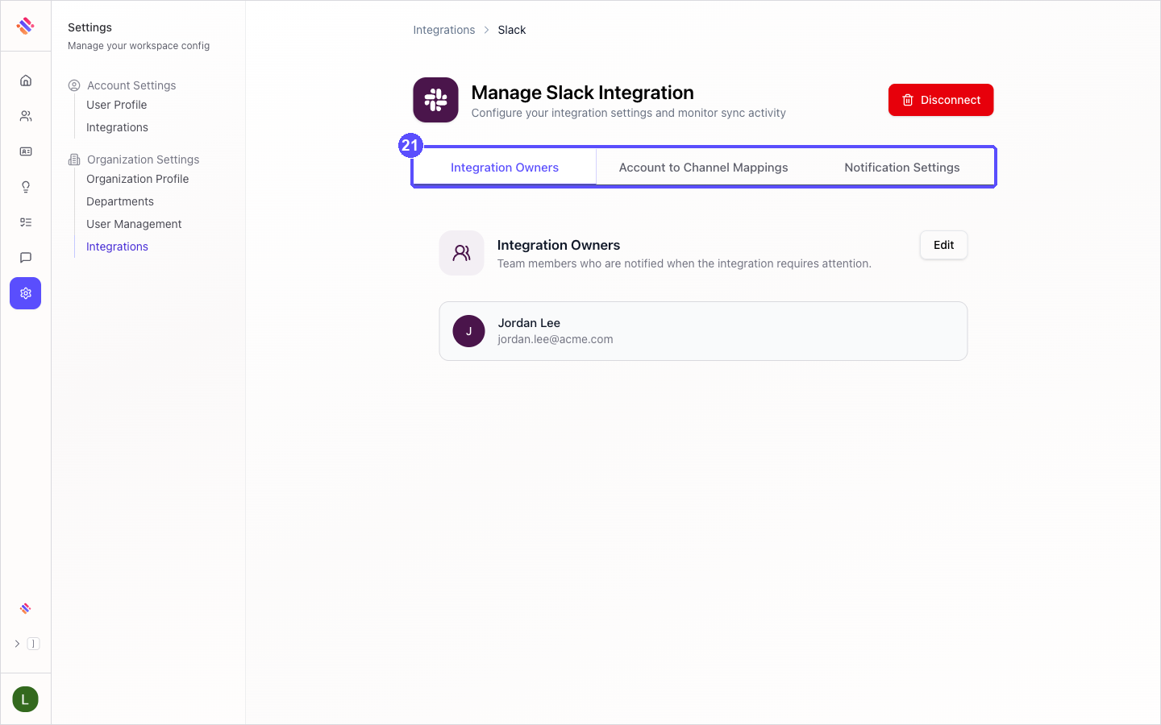Open the chat messages sidebar icon

(x=26, y=258)
